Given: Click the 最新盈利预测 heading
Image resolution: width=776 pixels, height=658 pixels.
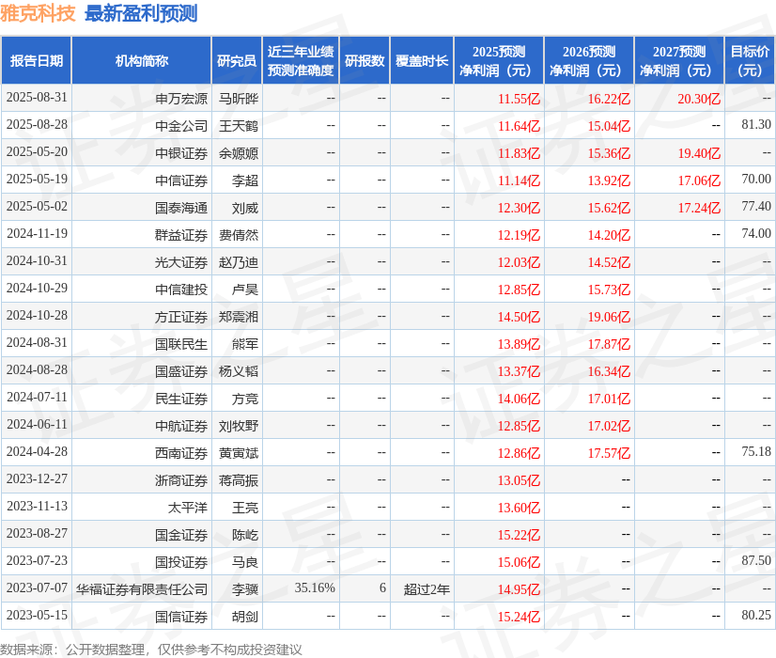Looking at the screenshot, I should pyautogui.click(x=141, y=13).
